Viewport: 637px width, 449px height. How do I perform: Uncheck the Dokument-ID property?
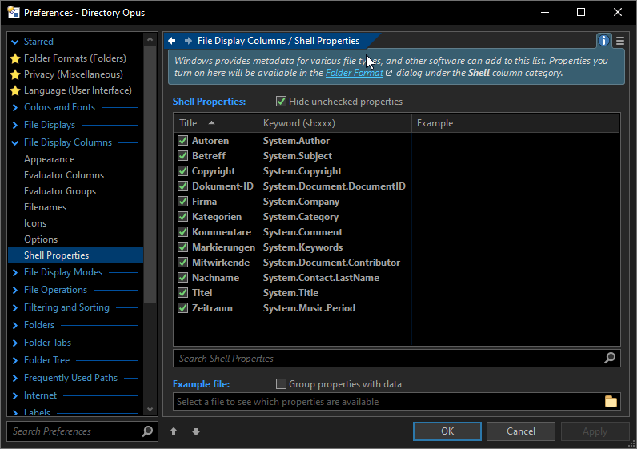tap(182, 186)
